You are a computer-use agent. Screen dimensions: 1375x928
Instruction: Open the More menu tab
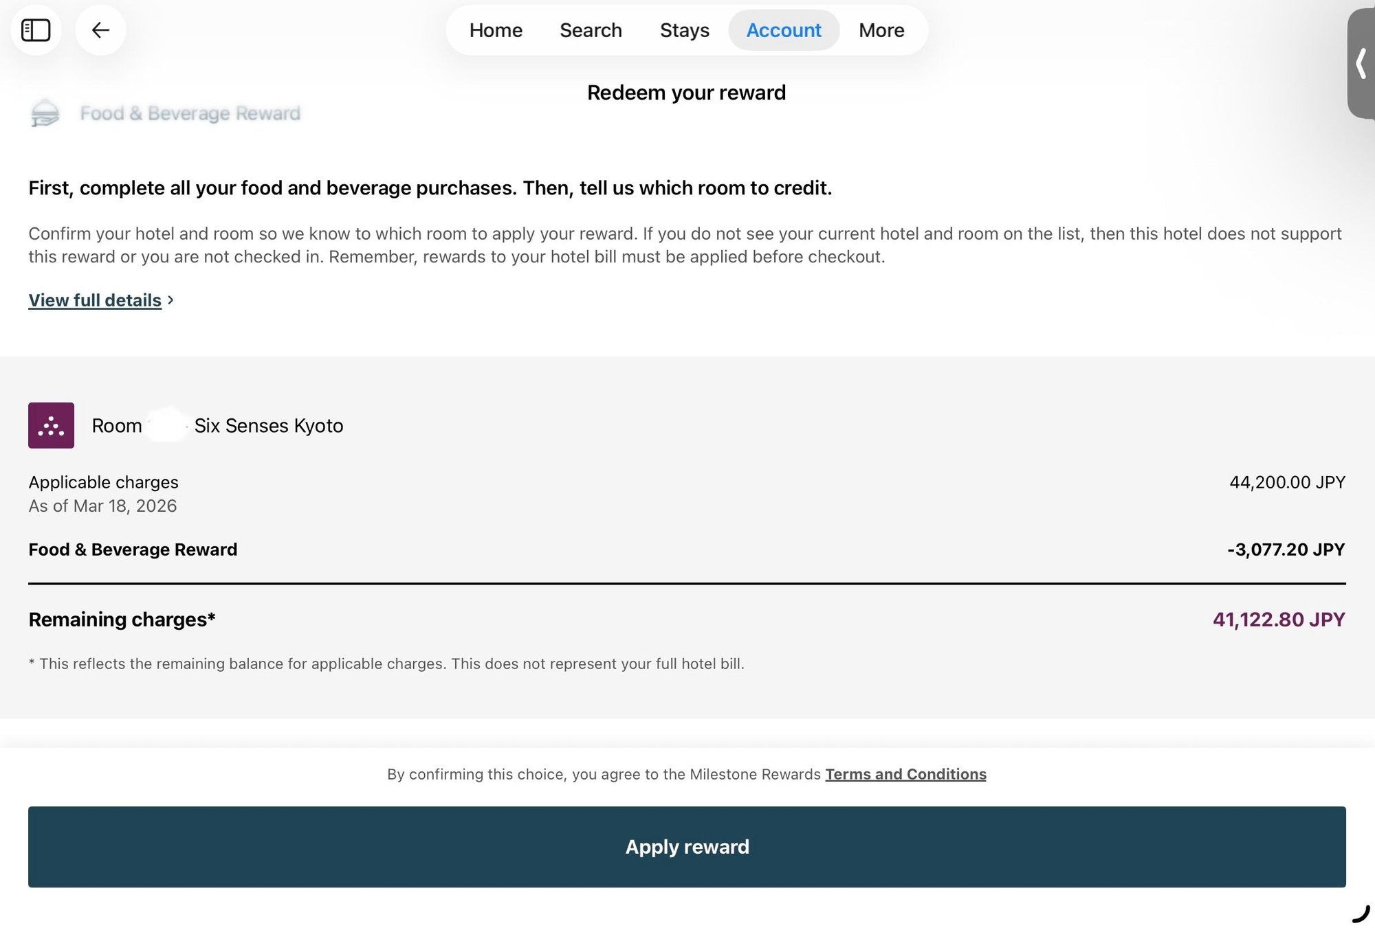click(881, 30)
